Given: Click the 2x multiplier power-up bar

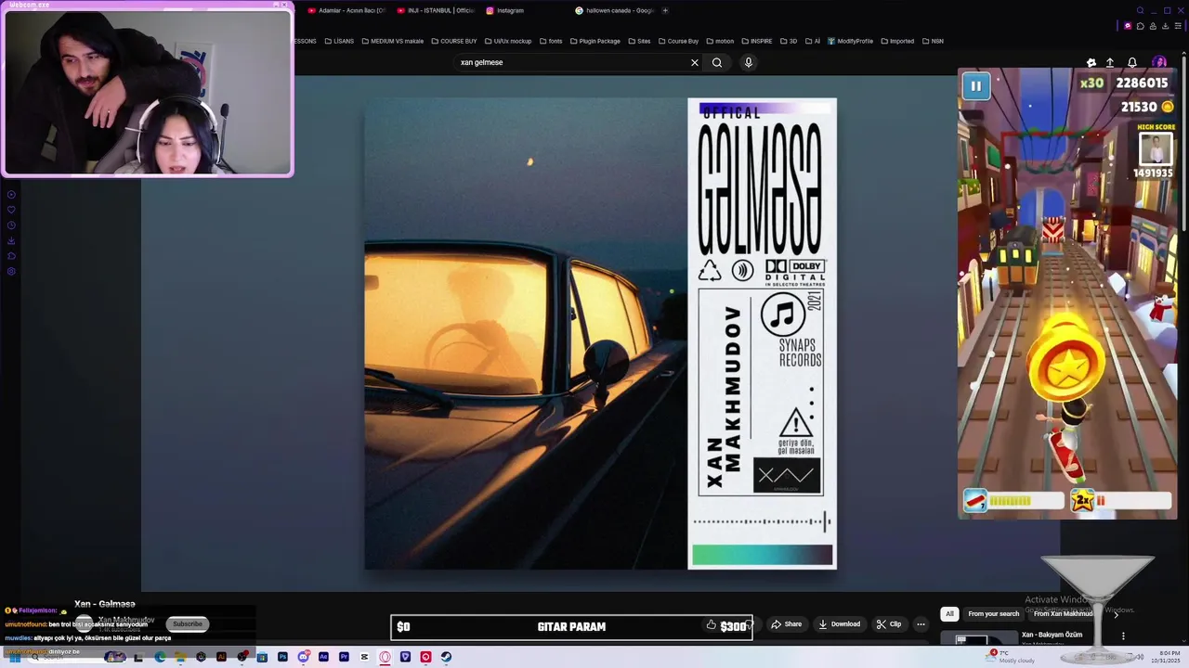Looking at the screenshot, I should tap(1120, 501).
